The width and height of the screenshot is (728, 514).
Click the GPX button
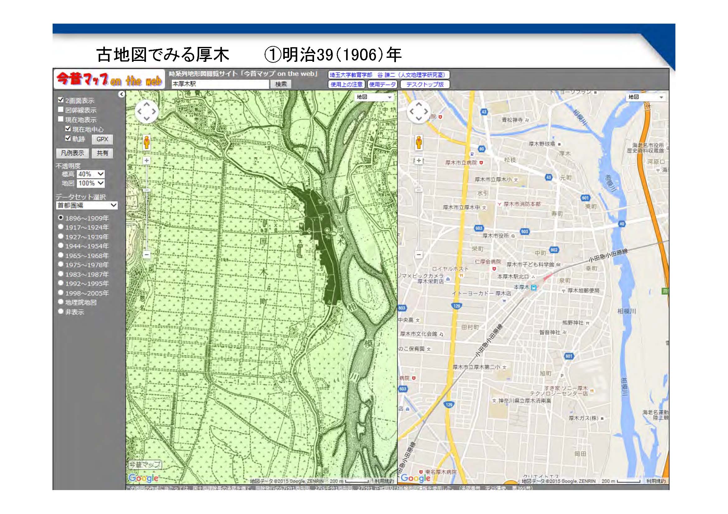[102, 139]
